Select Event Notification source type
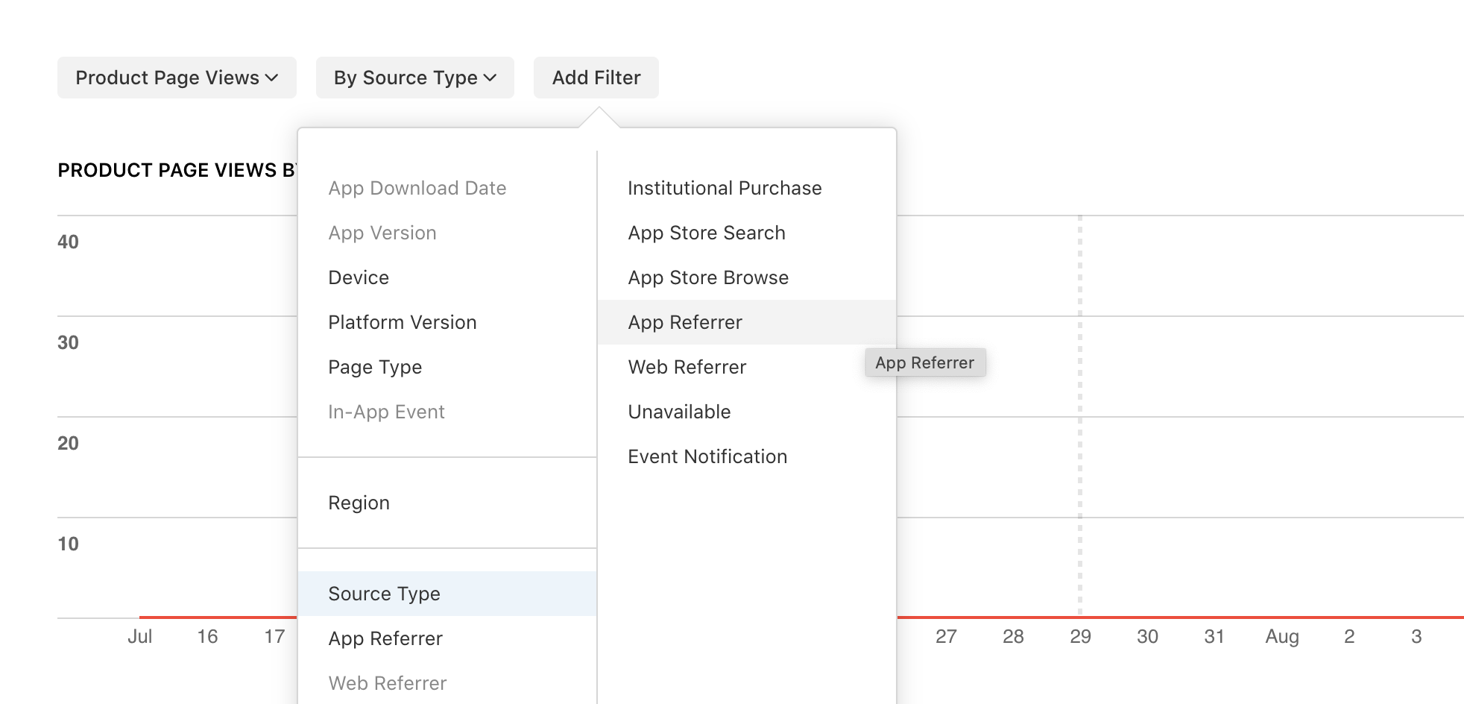The width and height of the screenshot is (1464, 704). click(x=707, y=456)
